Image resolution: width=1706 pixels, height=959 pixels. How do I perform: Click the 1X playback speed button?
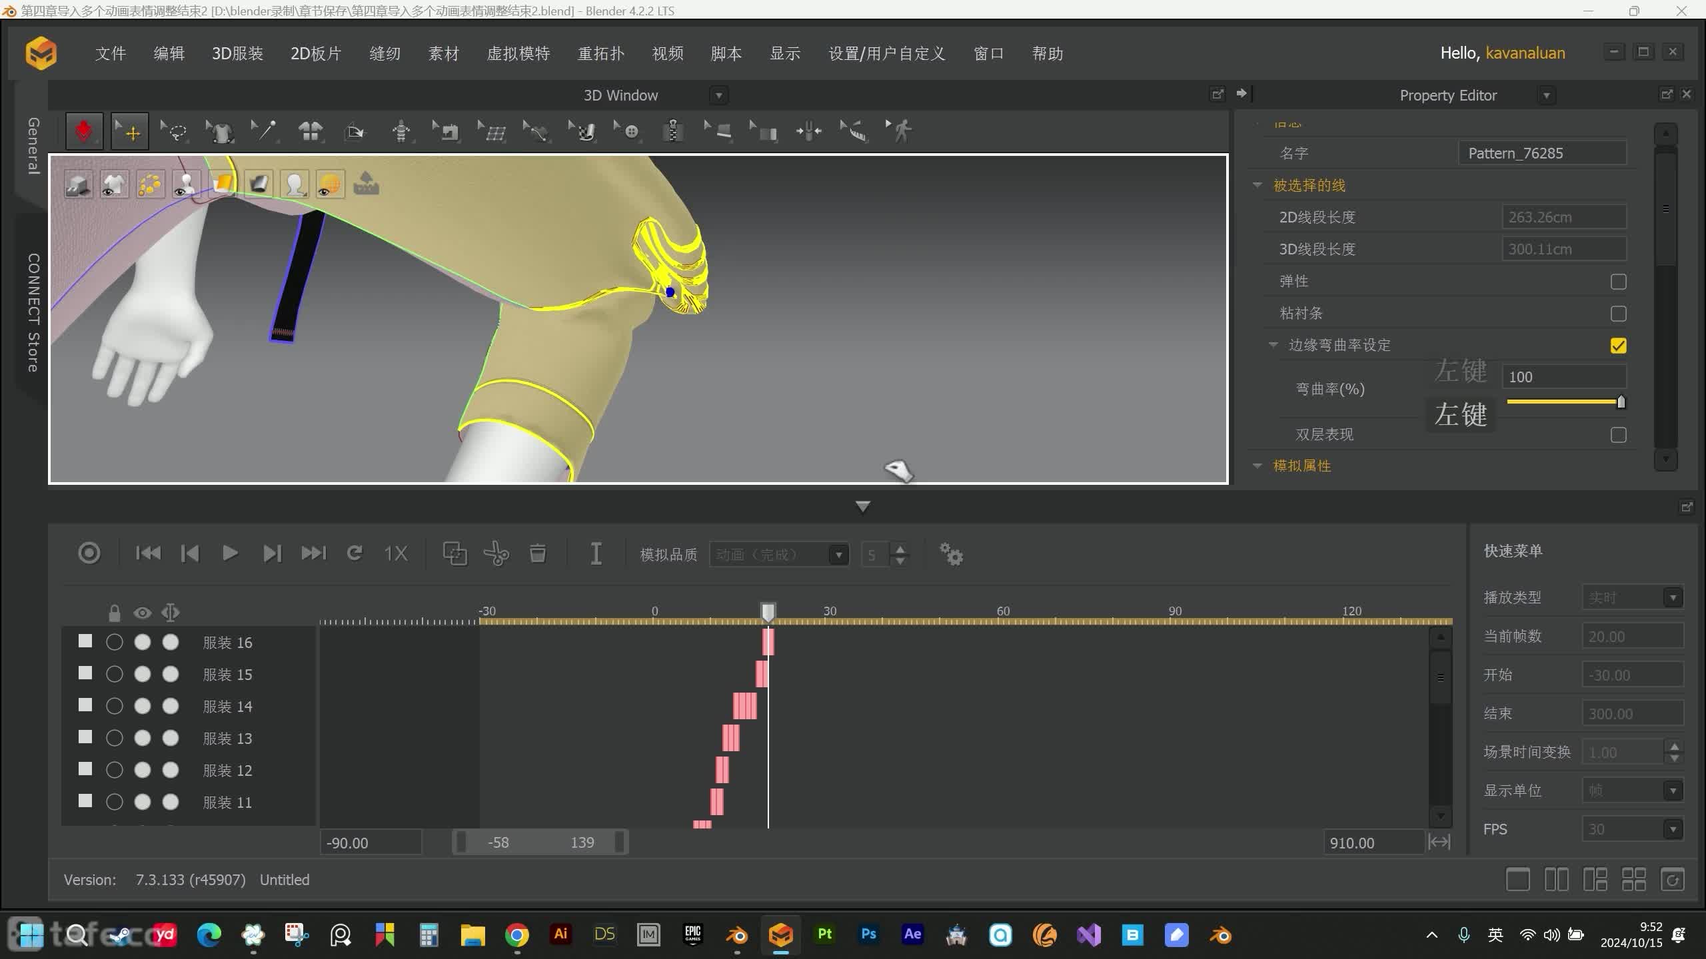click(x=396, y=553)
